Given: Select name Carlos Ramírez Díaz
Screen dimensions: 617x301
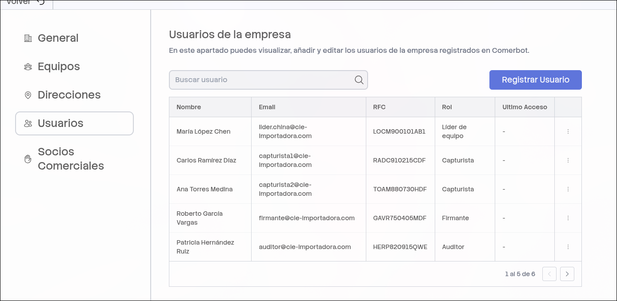Looking at the screenshot, I should [206, 160].
